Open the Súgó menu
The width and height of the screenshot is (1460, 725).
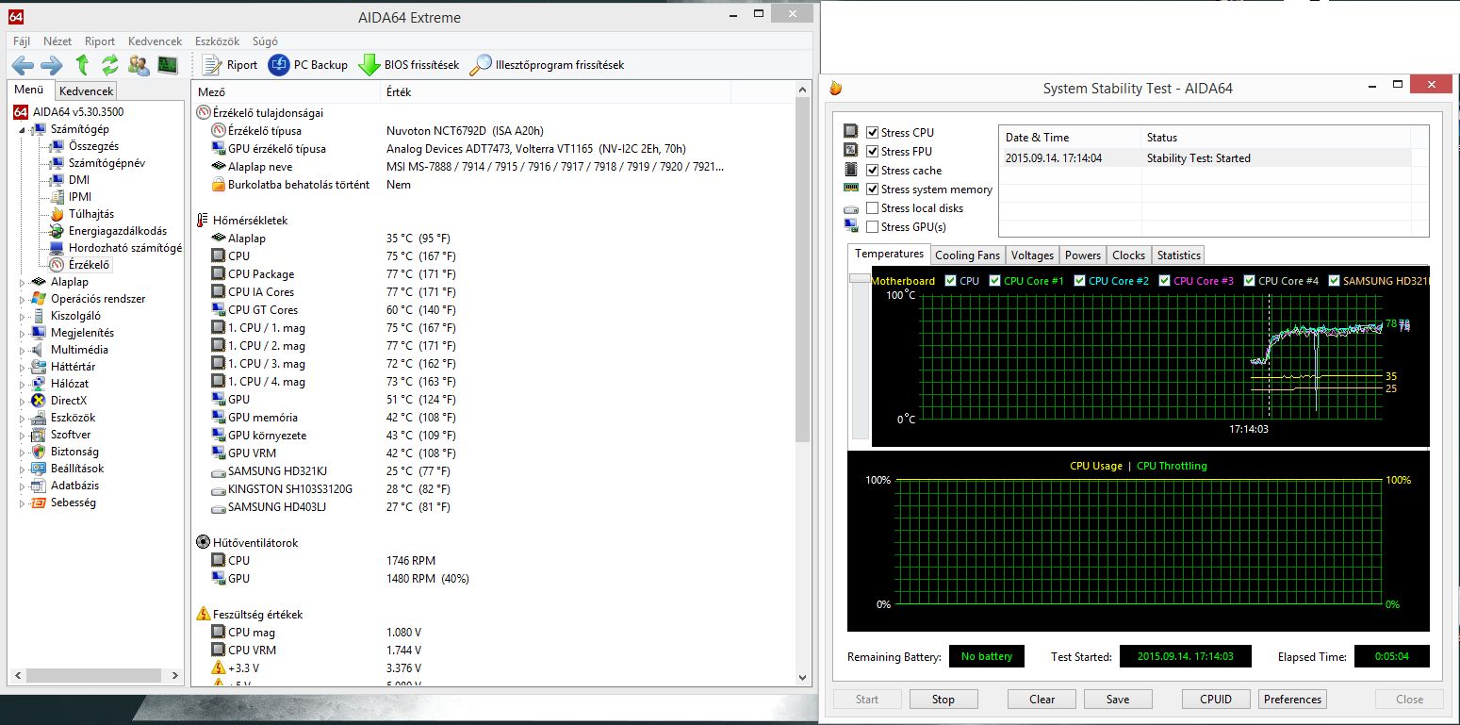pyautogui.click(x=265, y=41)
